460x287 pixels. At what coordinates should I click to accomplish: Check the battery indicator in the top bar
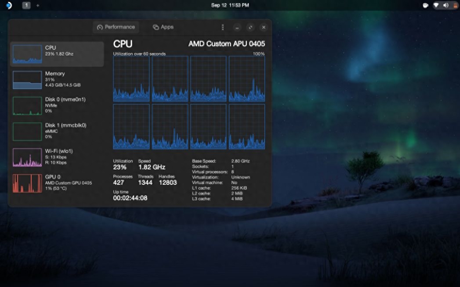[455, 5]
